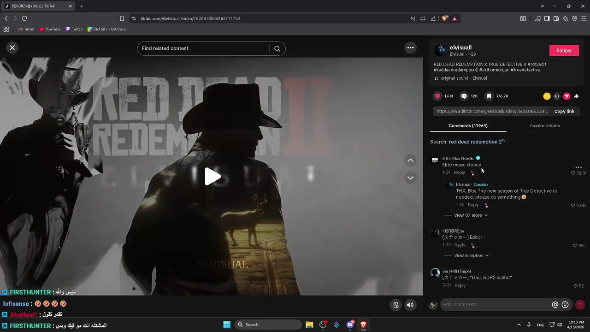Toggle browser sidebar panel icon
This screenshot has width=590, height=332.
[x=547, y=18]
